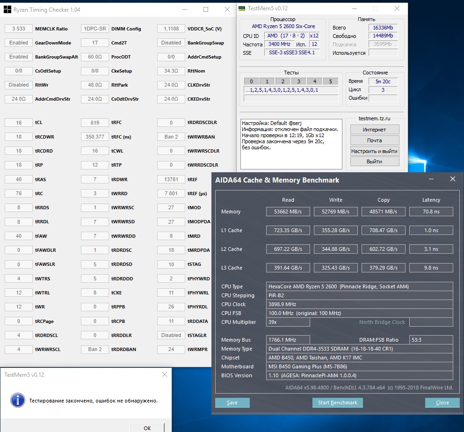The width and height of the screenshot is (464, 432).
Task: Click the CPU Type field in AIDA64
Action: 360,286
